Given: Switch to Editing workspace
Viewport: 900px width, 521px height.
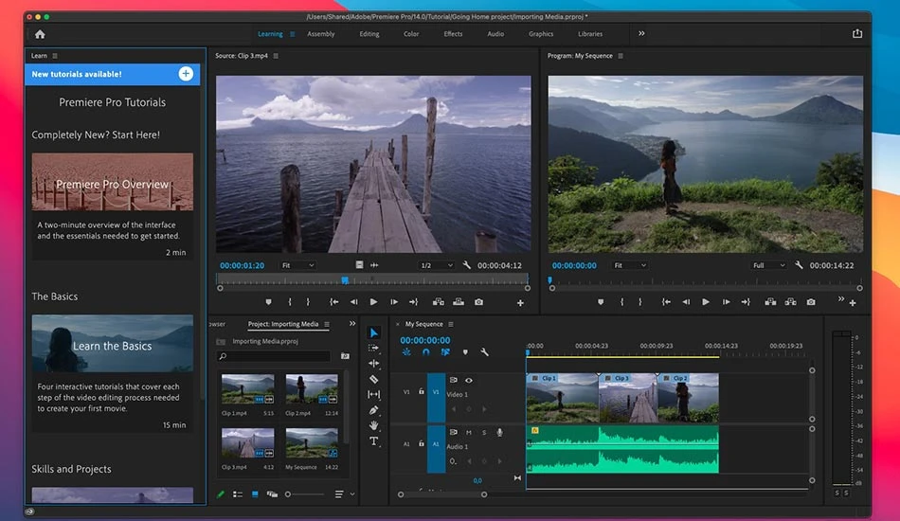Looking at the screenshot, I should click(369, 34).
